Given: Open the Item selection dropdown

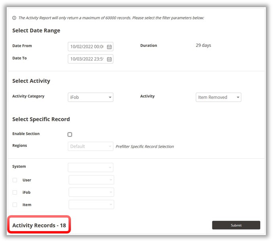Looking at the screenshot, I should (x=91, y=205).
